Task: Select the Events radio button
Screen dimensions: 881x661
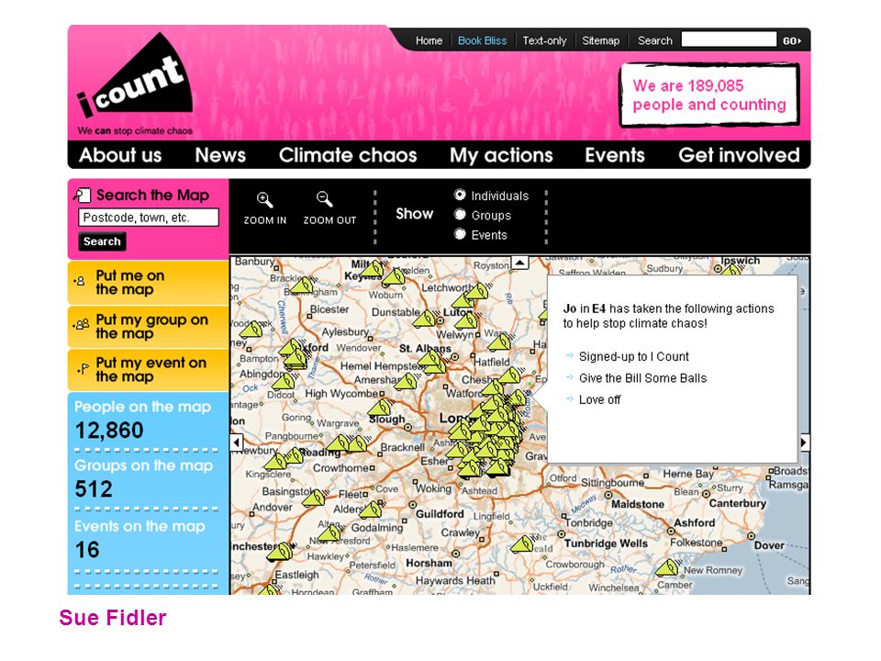Action: click(x=460, y=234)
